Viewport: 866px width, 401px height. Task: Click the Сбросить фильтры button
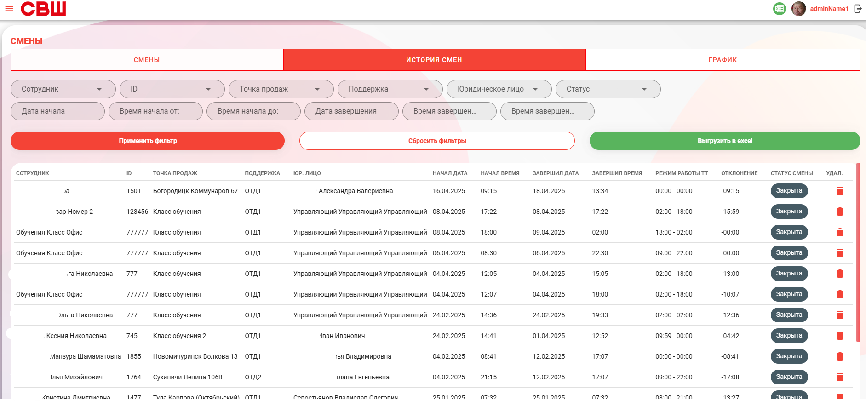point(437,141)
